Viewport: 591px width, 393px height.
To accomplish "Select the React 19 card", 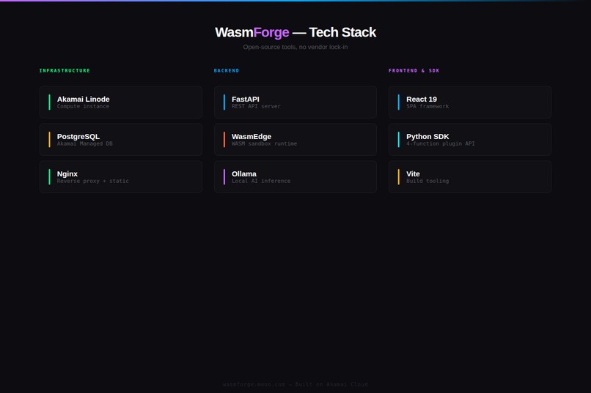I will coord(470,102).
